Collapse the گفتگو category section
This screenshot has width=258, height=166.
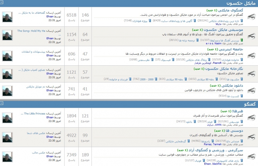(2, 103)
